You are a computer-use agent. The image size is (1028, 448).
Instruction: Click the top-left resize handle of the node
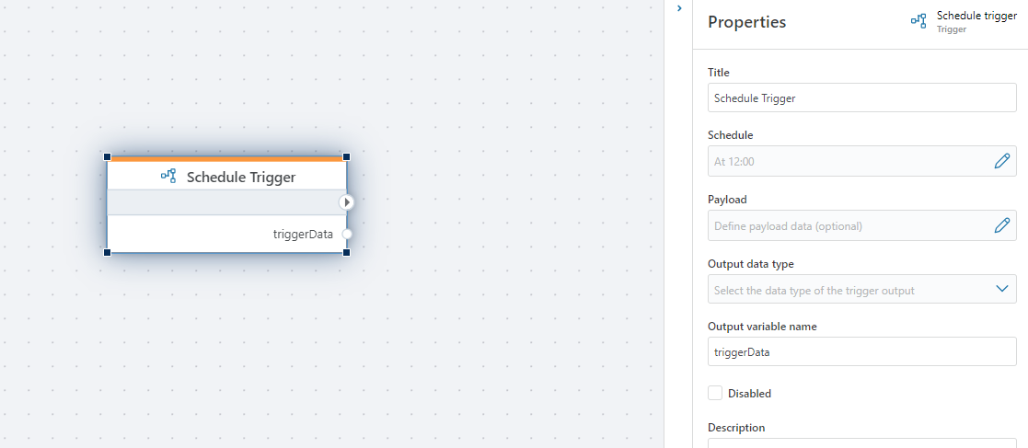(x=108, y=157)
